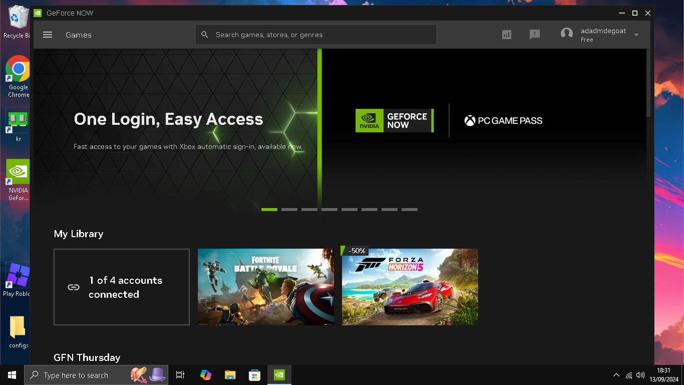Select the NVIDIA GeForce NOW desktop shortcut
684x385 pixels.
[x=18, y=180]
